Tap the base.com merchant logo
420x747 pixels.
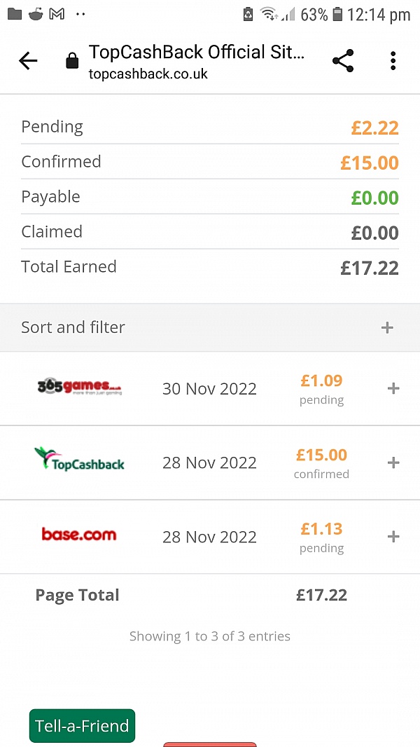tap(79, 535)
